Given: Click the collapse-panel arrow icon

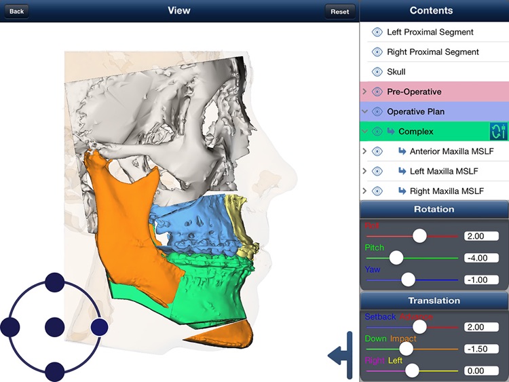Looking at the screenshot, I should point(340,355).
